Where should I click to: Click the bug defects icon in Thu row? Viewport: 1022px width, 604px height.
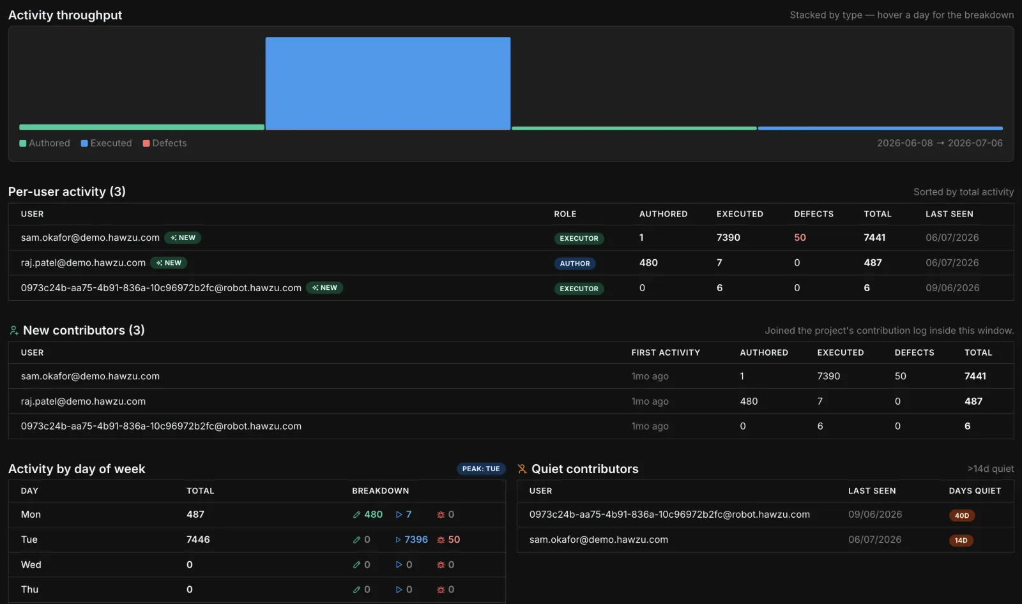click(x=441, y=590)
